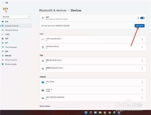Open Network & internet settings

coord(16,30)
